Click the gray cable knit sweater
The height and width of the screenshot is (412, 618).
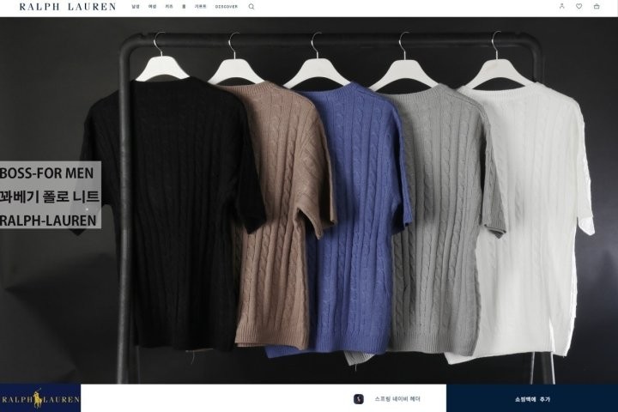pyautogui.click(x=439, y=221)
